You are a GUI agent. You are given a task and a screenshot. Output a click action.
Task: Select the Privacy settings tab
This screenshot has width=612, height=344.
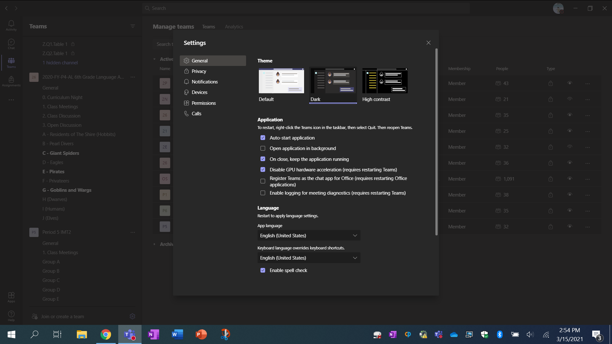click(x=213, y=71)
